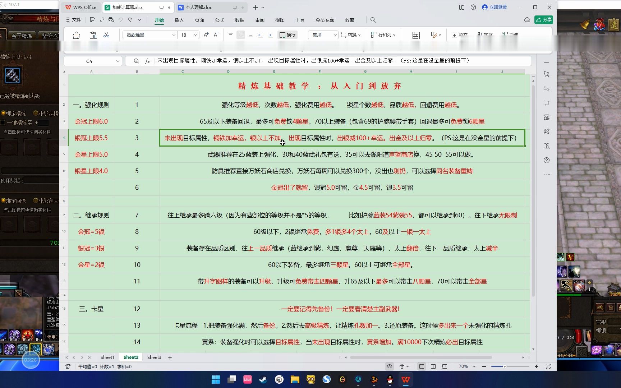This screenshot has height=388, width=621.
Task: Switch to the 公式 ribbon tab
Action: pos(220,20)
